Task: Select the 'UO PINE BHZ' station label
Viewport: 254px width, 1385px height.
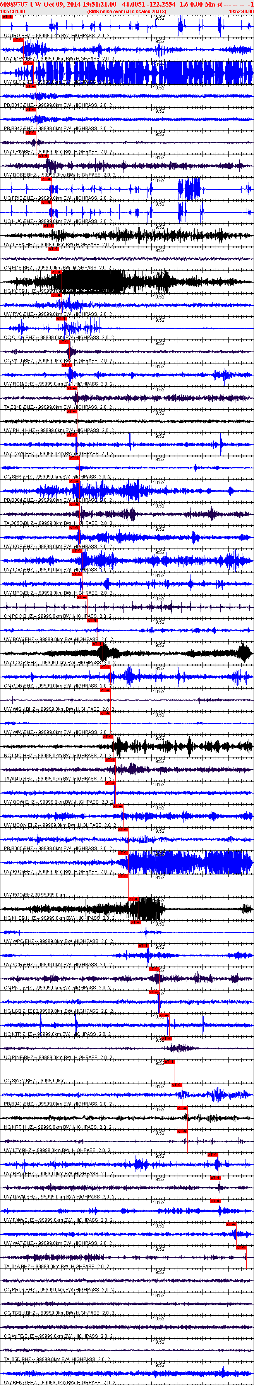Action: [x=20, y=1057]
